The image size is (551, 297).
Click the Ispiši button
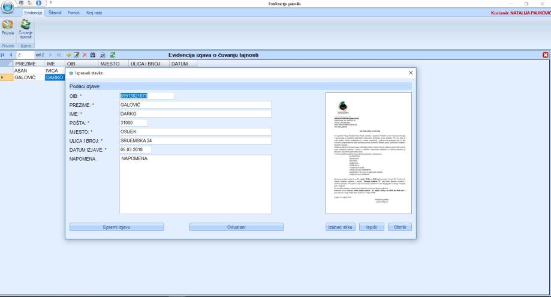(372, 227)
